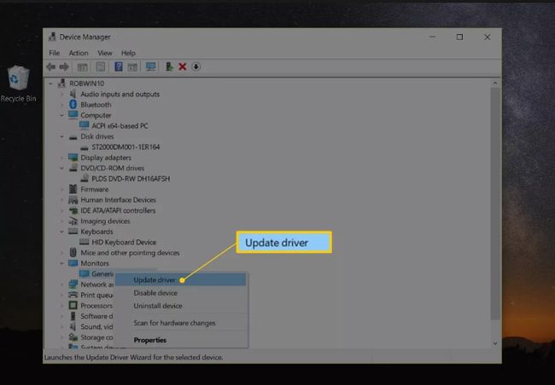Image resolution: width=555 pixels, height=385 pixels.
Task: Click the Update device driver green toolbar icon
Action: pyautogui.click(x=169, y=66)
